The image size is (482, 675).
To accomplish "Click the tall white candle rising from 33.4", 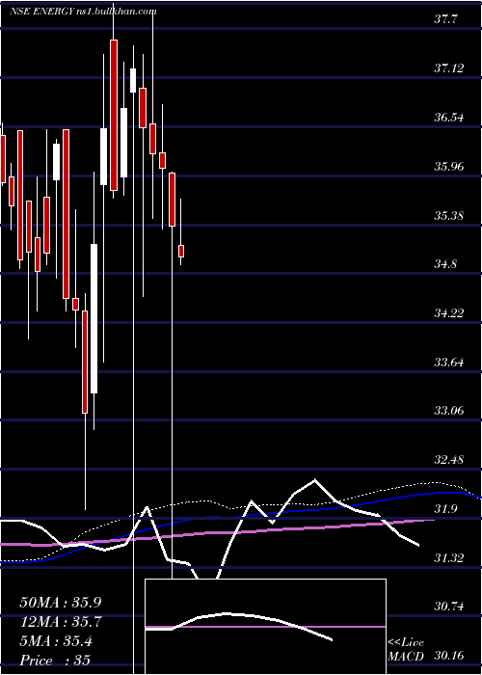I will coord(94,318).
